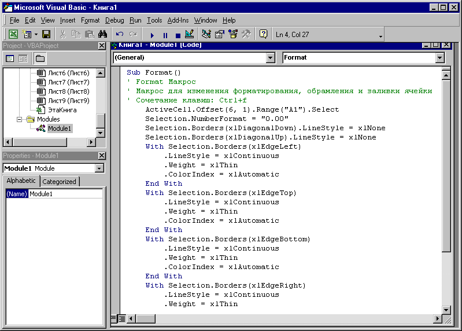This screenshot has height=331, width=462.
Task: Click the View Microsoft Excel toolbar icon
Action: pyautogui.click(x=13, y=35)
